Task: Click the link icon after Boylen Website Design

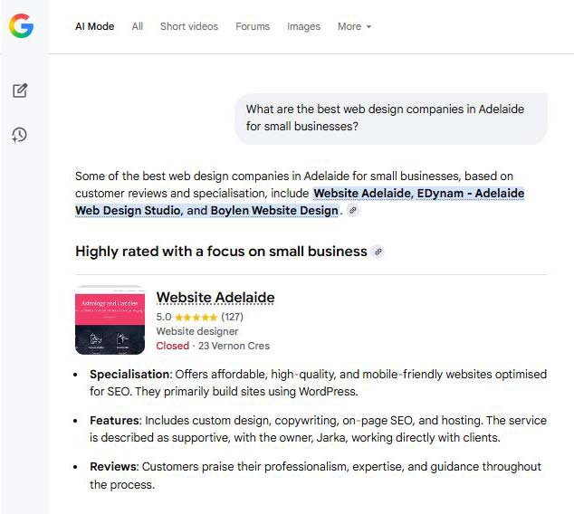Action: (353, 210)
